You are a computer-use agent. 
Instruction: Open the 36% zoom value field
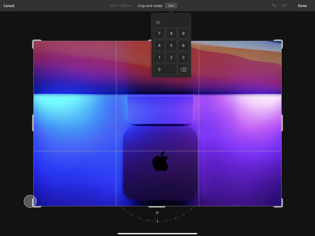pyautogui.click(x=171, y=6)
